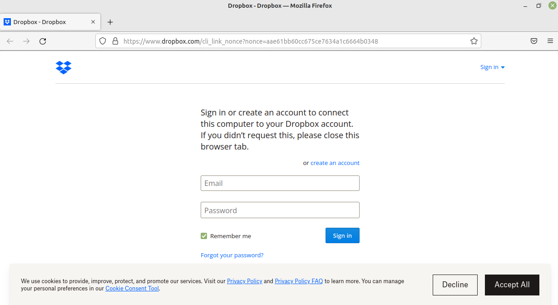Screen dimensions: 558x305
Task: Open tracking protection shield icon
Action: 103,41
